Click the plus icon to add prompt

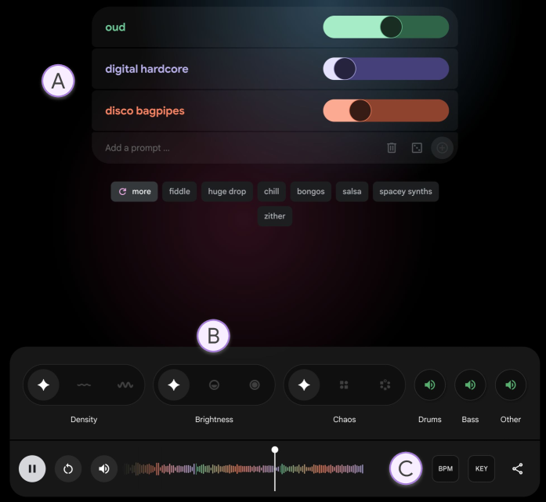[442, 148]
